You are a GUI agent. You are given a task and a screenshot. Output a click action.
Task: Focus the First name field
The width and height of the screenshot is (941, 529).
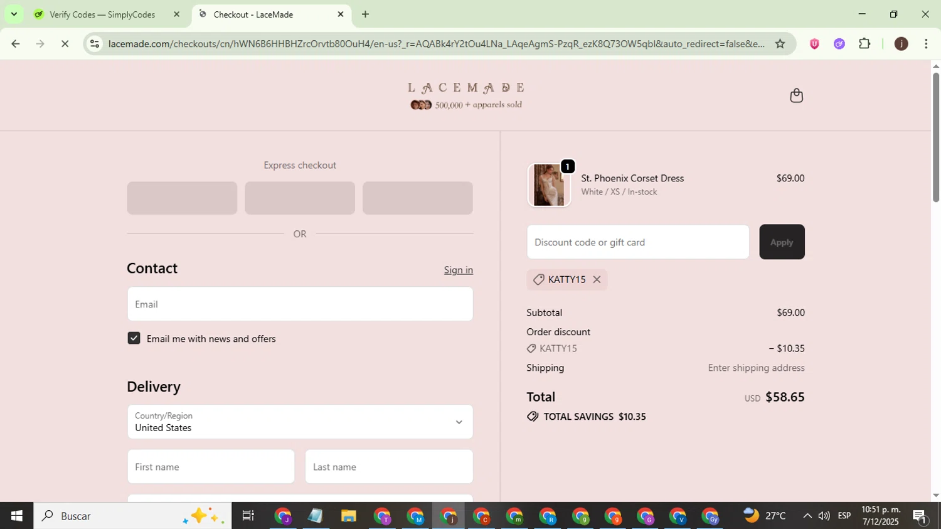211,467
